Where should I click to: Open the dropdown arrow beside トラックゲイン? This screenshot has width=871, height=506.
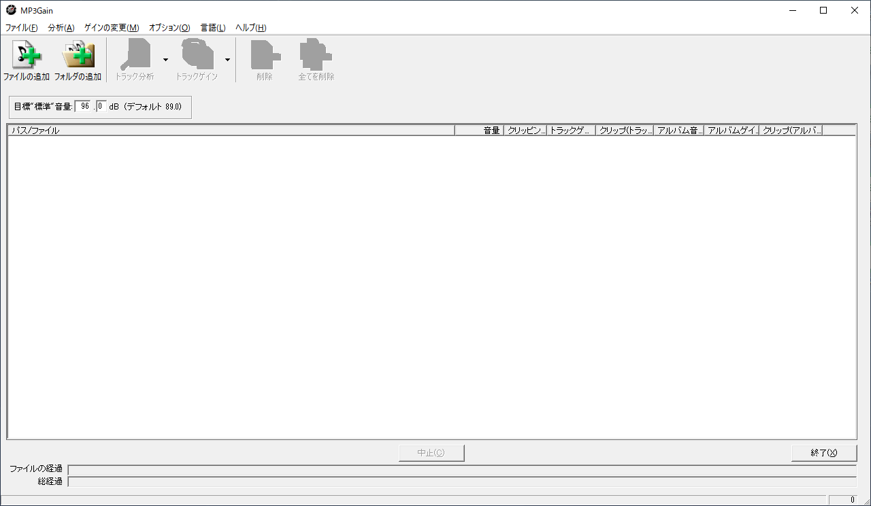227,60
